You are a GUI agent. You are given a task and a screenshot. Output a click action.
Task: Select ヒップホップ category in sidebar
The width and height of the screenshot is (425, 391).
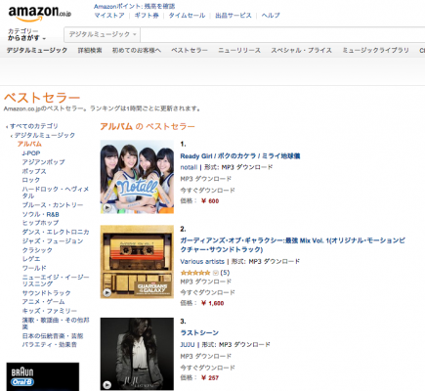(40, 223)
